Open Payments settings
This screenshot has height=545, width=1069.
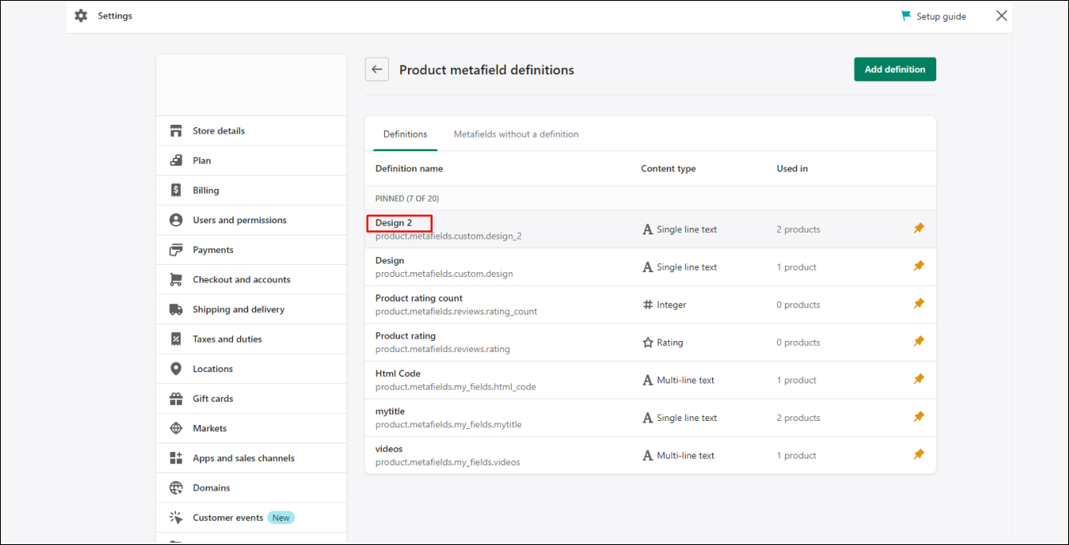(251, 250)
